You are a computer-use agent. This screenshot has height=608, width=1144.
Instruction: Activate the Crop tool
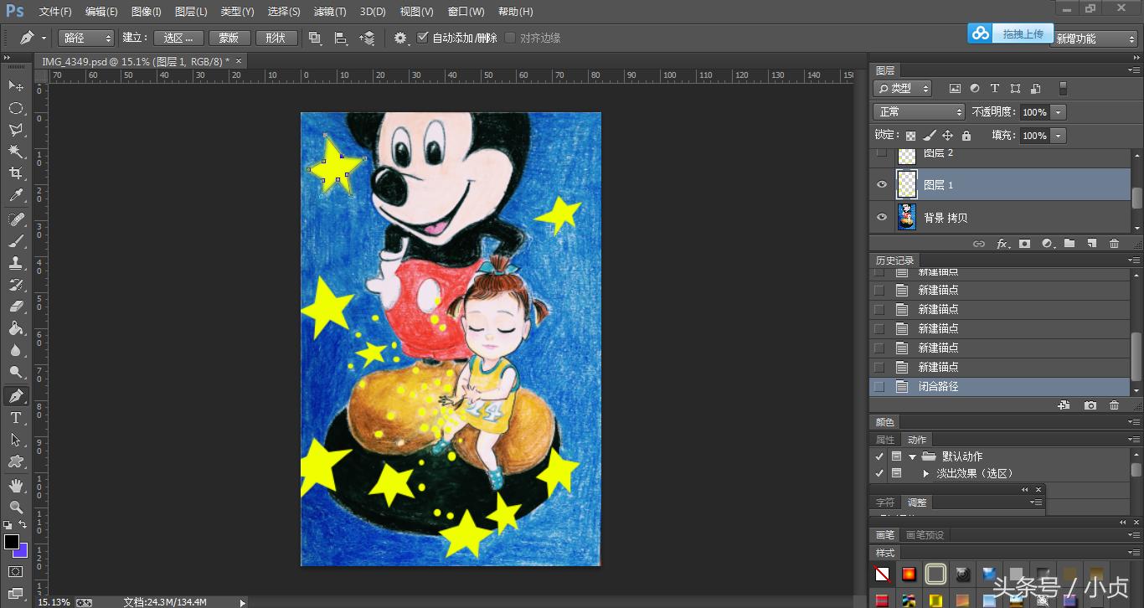[18, 174]
